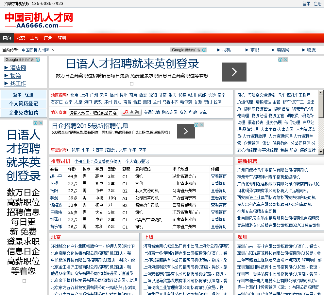Open 青岛博堪文化传播有限公司 B2/C1货车司机 listing
Viewport: 324px width, 295px height.
279,225
